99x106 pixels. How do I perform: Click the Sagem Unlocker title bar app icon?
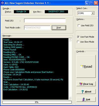[x=3, y=3]
